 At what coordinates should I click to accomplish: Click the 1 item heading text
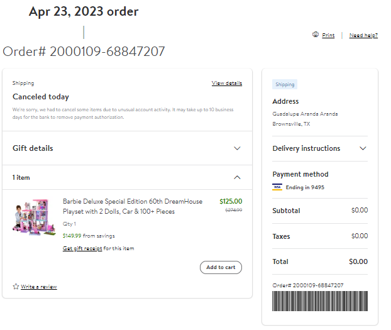pos(21,178)
